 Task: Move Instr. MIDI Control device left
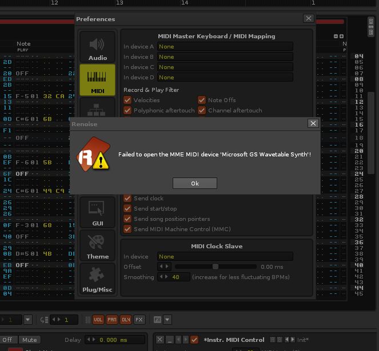pyautogui.click(x=178, y=340)
